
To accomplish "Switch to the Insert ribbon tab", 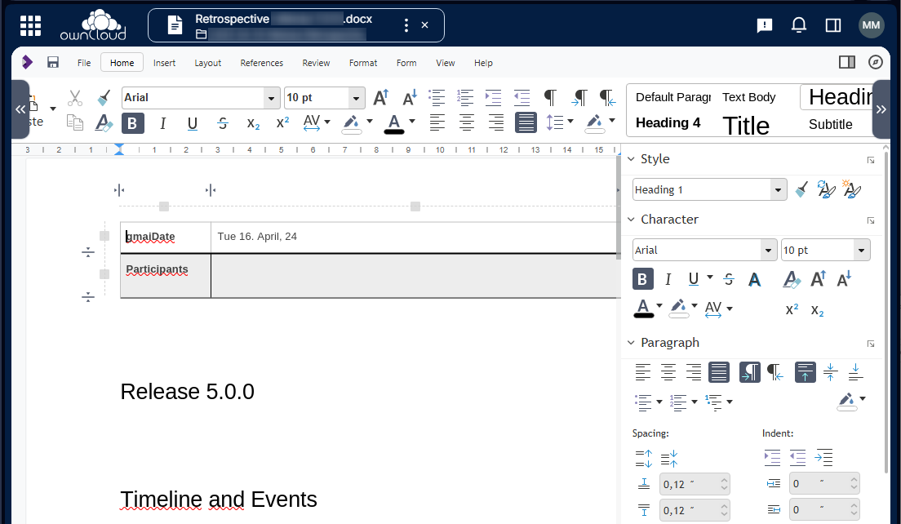I will coord(164,62).
